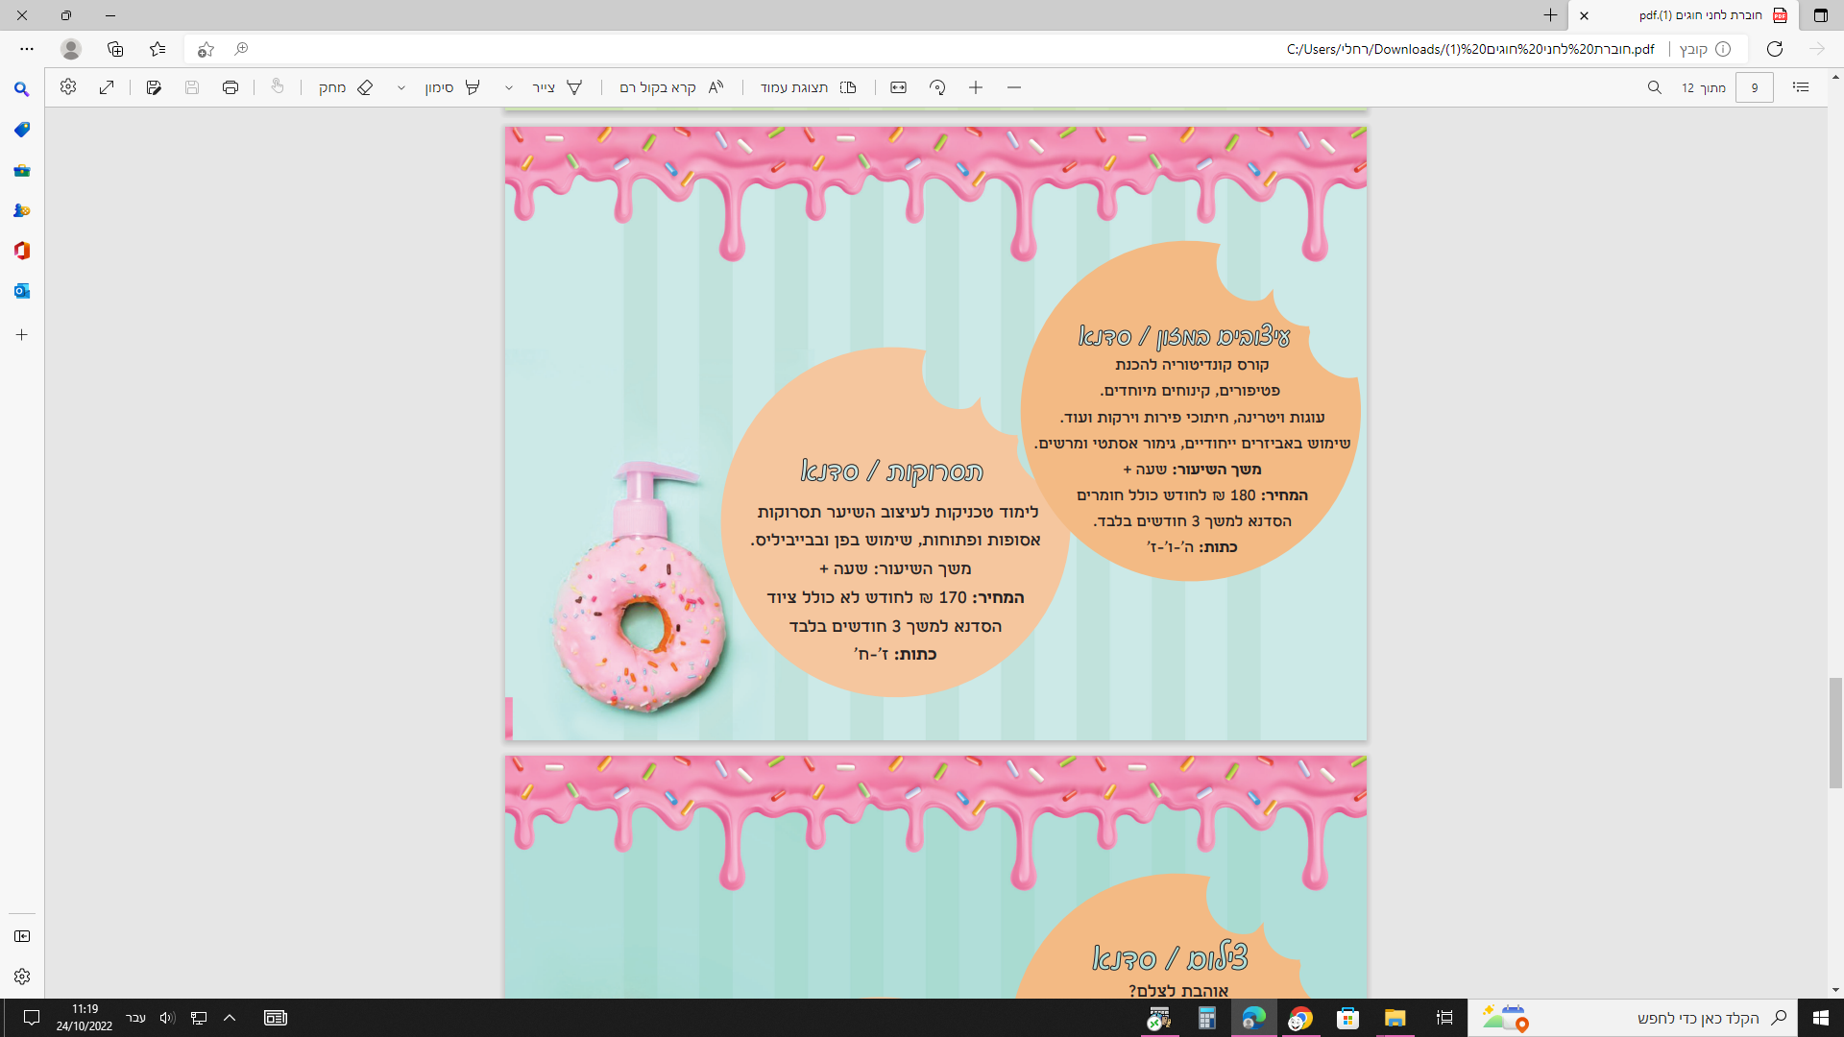Expand the Highlight color options arrow
Screen dimensions: 1844x1037
tap(401, 87)
